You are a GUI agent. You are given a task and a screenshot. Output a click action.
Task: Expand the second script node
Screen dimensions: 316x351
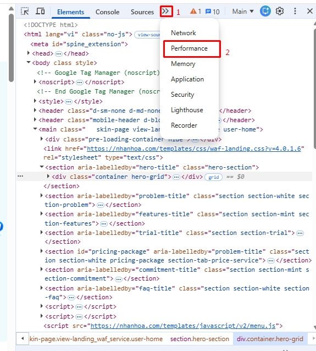(x=42, y=316)
